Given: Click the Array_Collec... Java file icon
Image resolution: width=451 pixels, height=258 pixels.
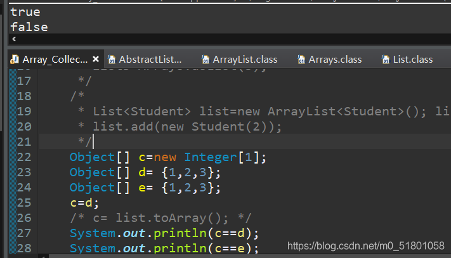Looking at the screenshot, I should pyautogui.click(x=15, y=60).
